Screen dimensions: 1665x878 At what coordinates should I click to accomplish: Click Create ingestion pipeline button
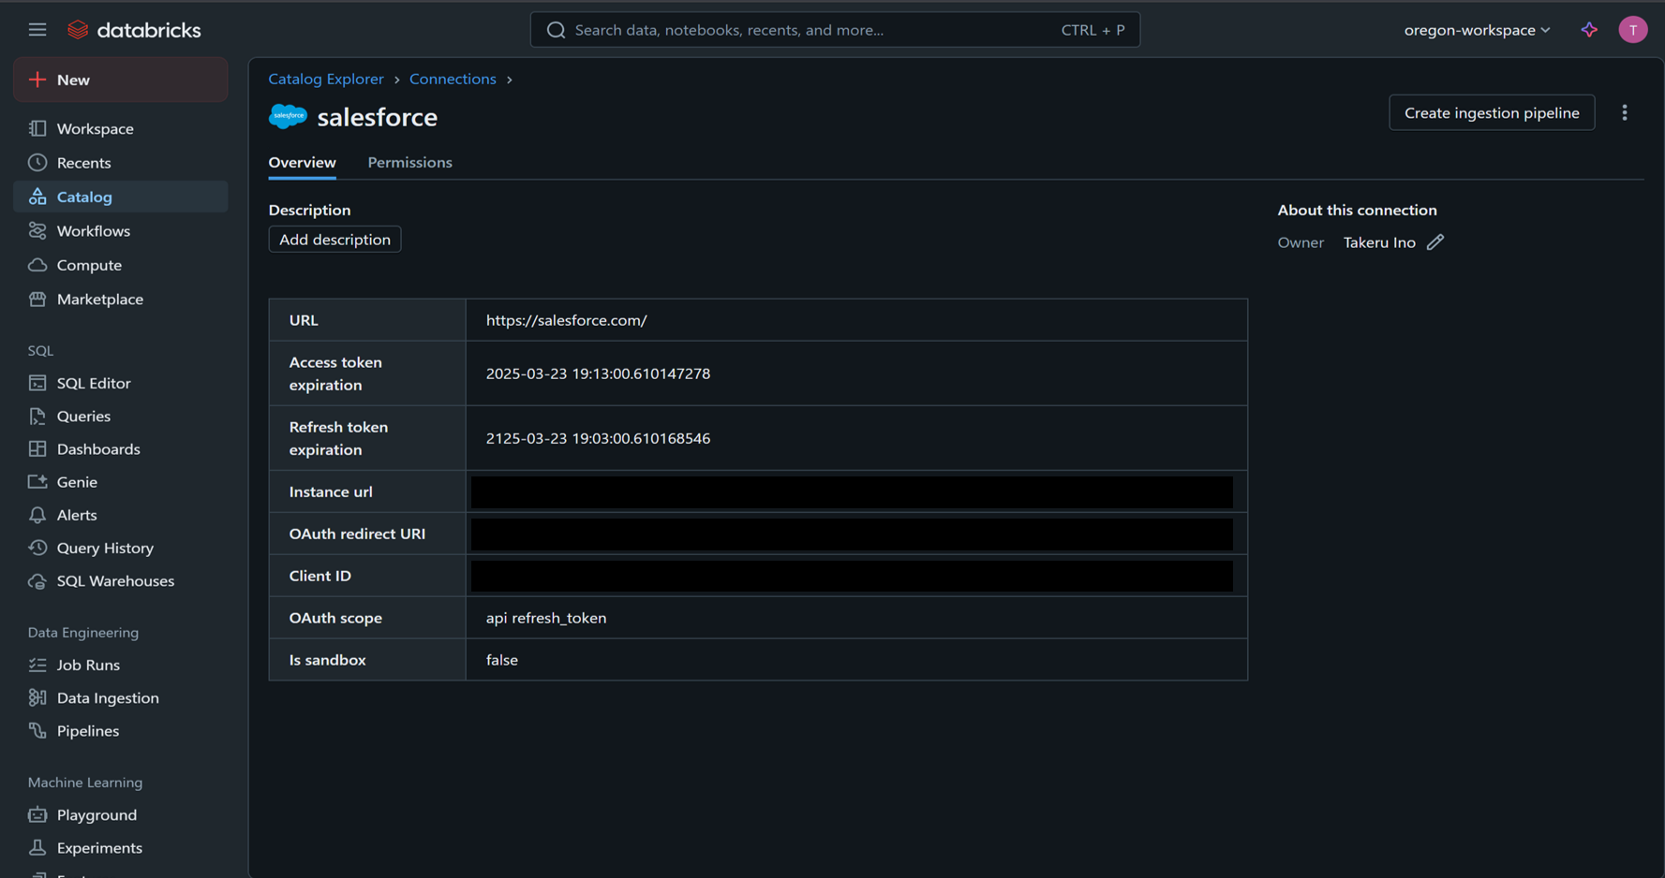click(1492, 112)
